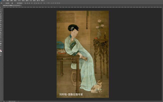This screenshot has width=163, height=102.
Task: Select the Zoom tool
Action: (x=1, y=45)
